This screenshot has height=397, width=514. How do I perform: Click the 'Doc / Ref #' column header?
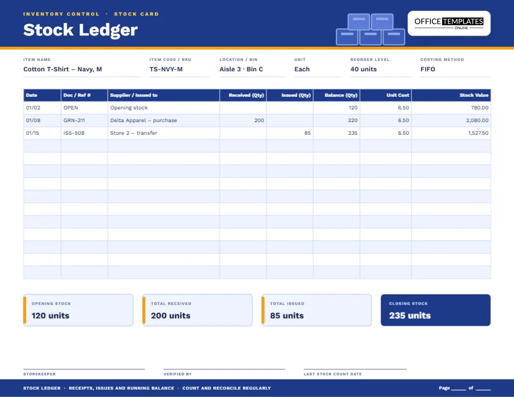pyautogui.click(x=84, y=95)
